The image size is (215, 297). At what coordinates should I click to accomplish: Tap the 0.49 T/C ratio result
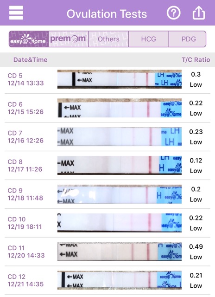click(196, 246)
